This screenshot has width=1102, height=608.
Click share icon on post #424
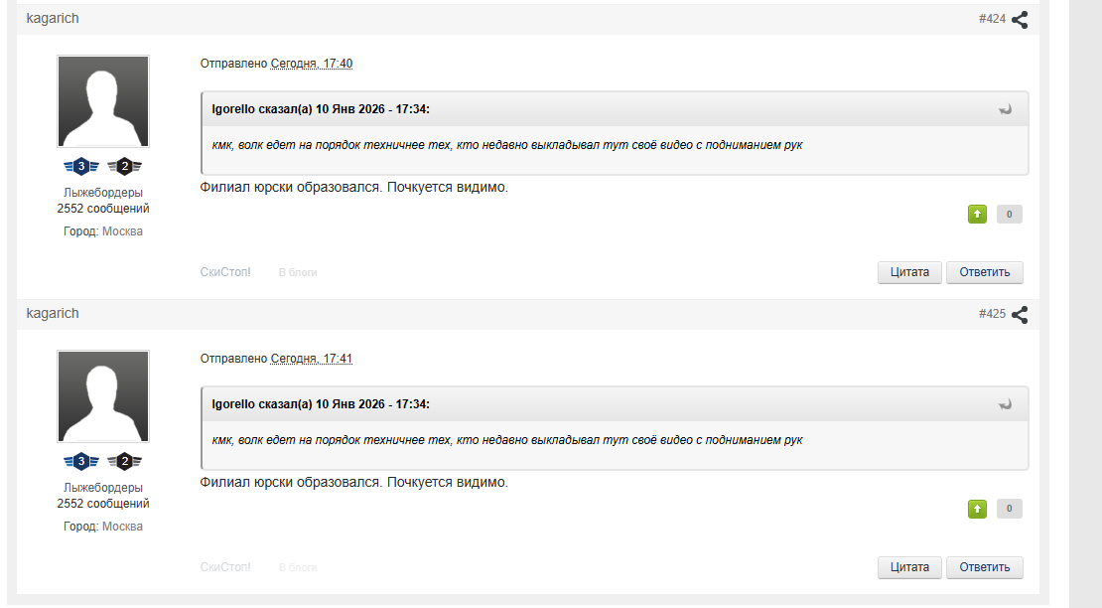coord(1020,19)
